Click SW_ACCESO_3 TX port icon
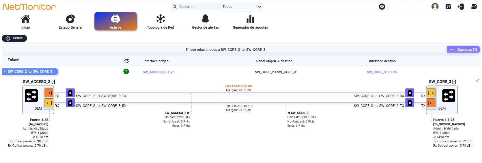482x163 pixels. pos(49,93)
